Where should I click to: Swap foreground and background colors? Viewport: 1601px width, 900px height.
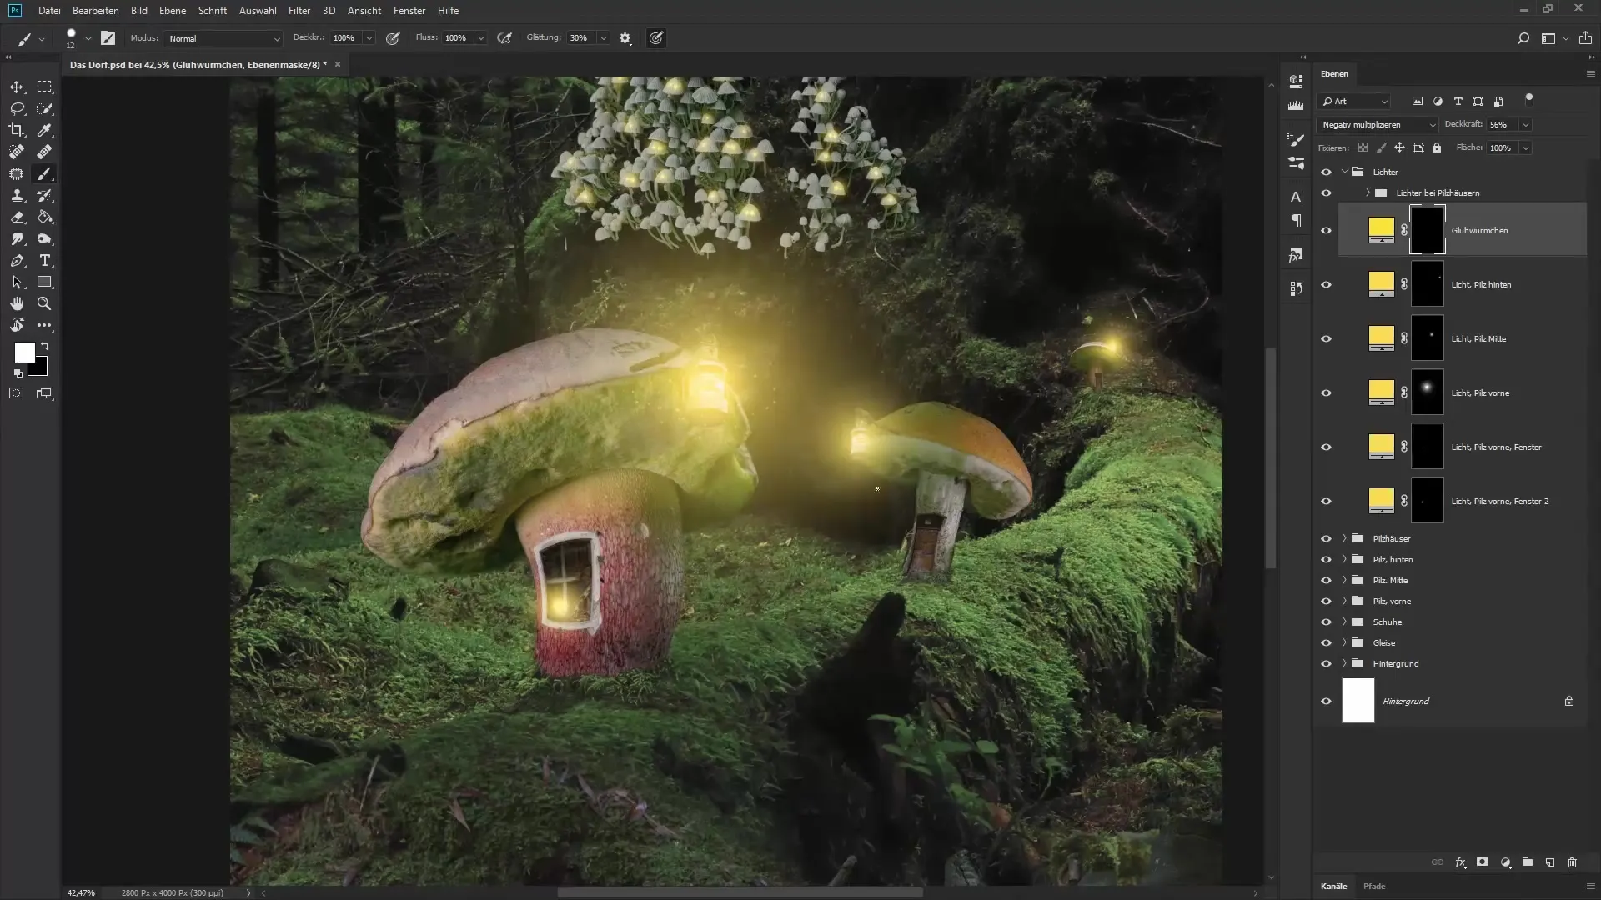[45, 346]
